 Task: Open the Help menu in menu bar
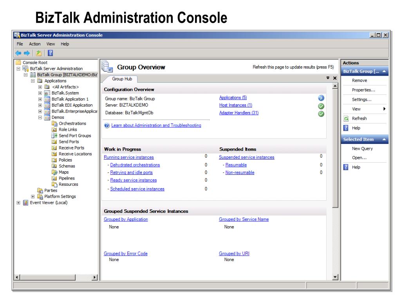65,44
